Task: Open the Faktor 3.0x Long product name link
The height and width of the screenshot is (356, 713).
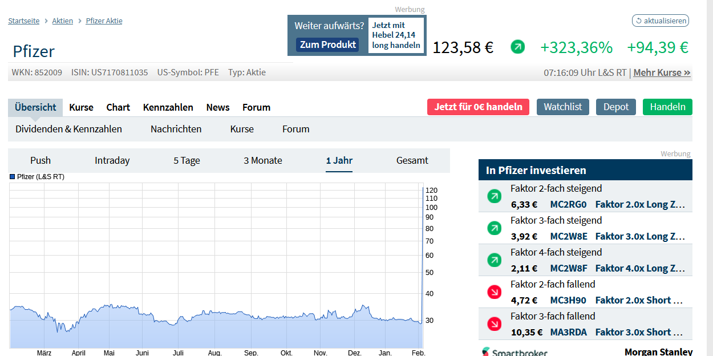Action: 640,236
